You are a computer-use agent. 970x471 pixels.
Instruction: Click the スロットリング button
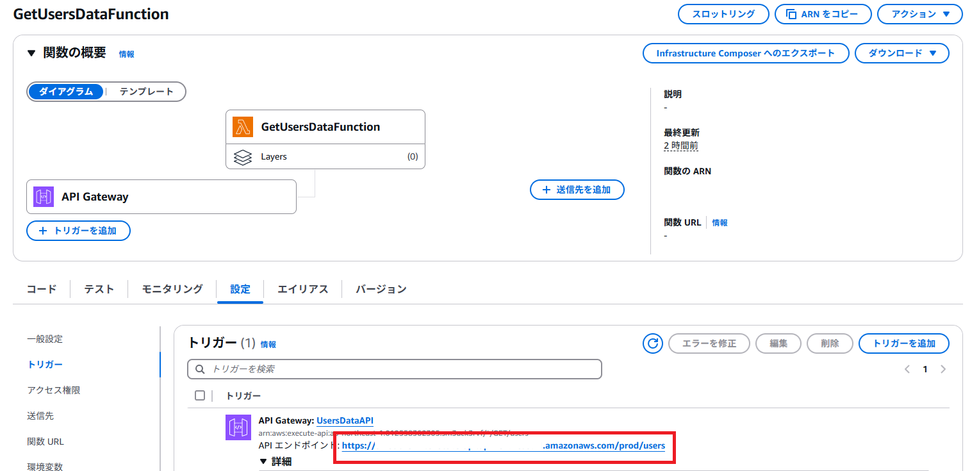click(723, 14)
